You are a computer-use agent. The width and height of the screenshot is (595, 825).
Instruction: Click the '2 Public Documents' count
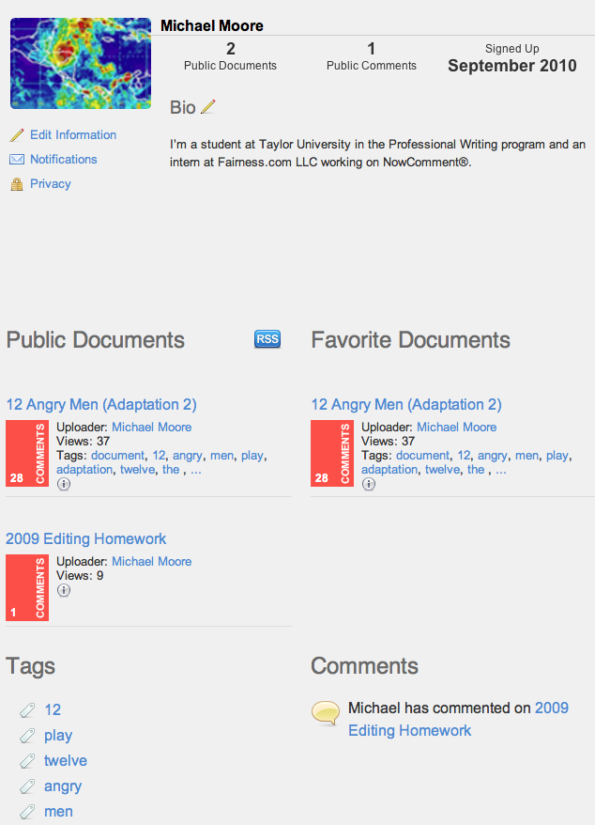(230, 56)
